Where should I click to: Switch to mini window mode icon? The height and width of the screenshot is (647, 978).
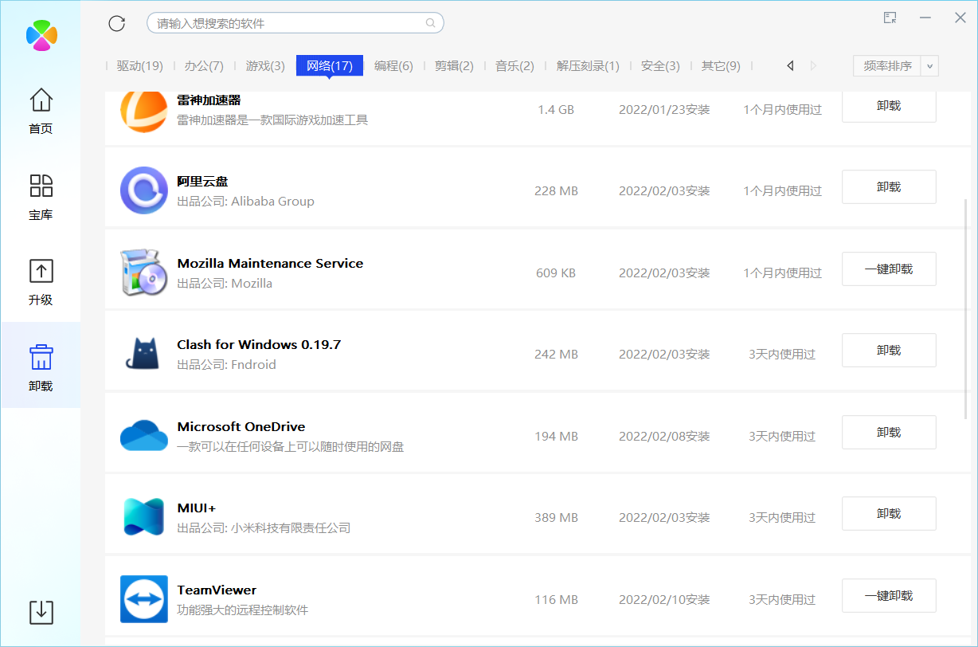click(x=890, y=18)
